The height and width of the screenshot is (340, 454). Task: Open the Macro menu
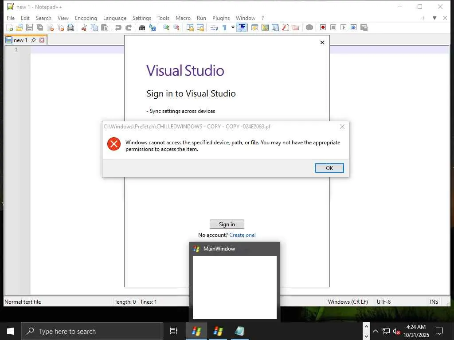pyautogui.click(x=183, y=18)
